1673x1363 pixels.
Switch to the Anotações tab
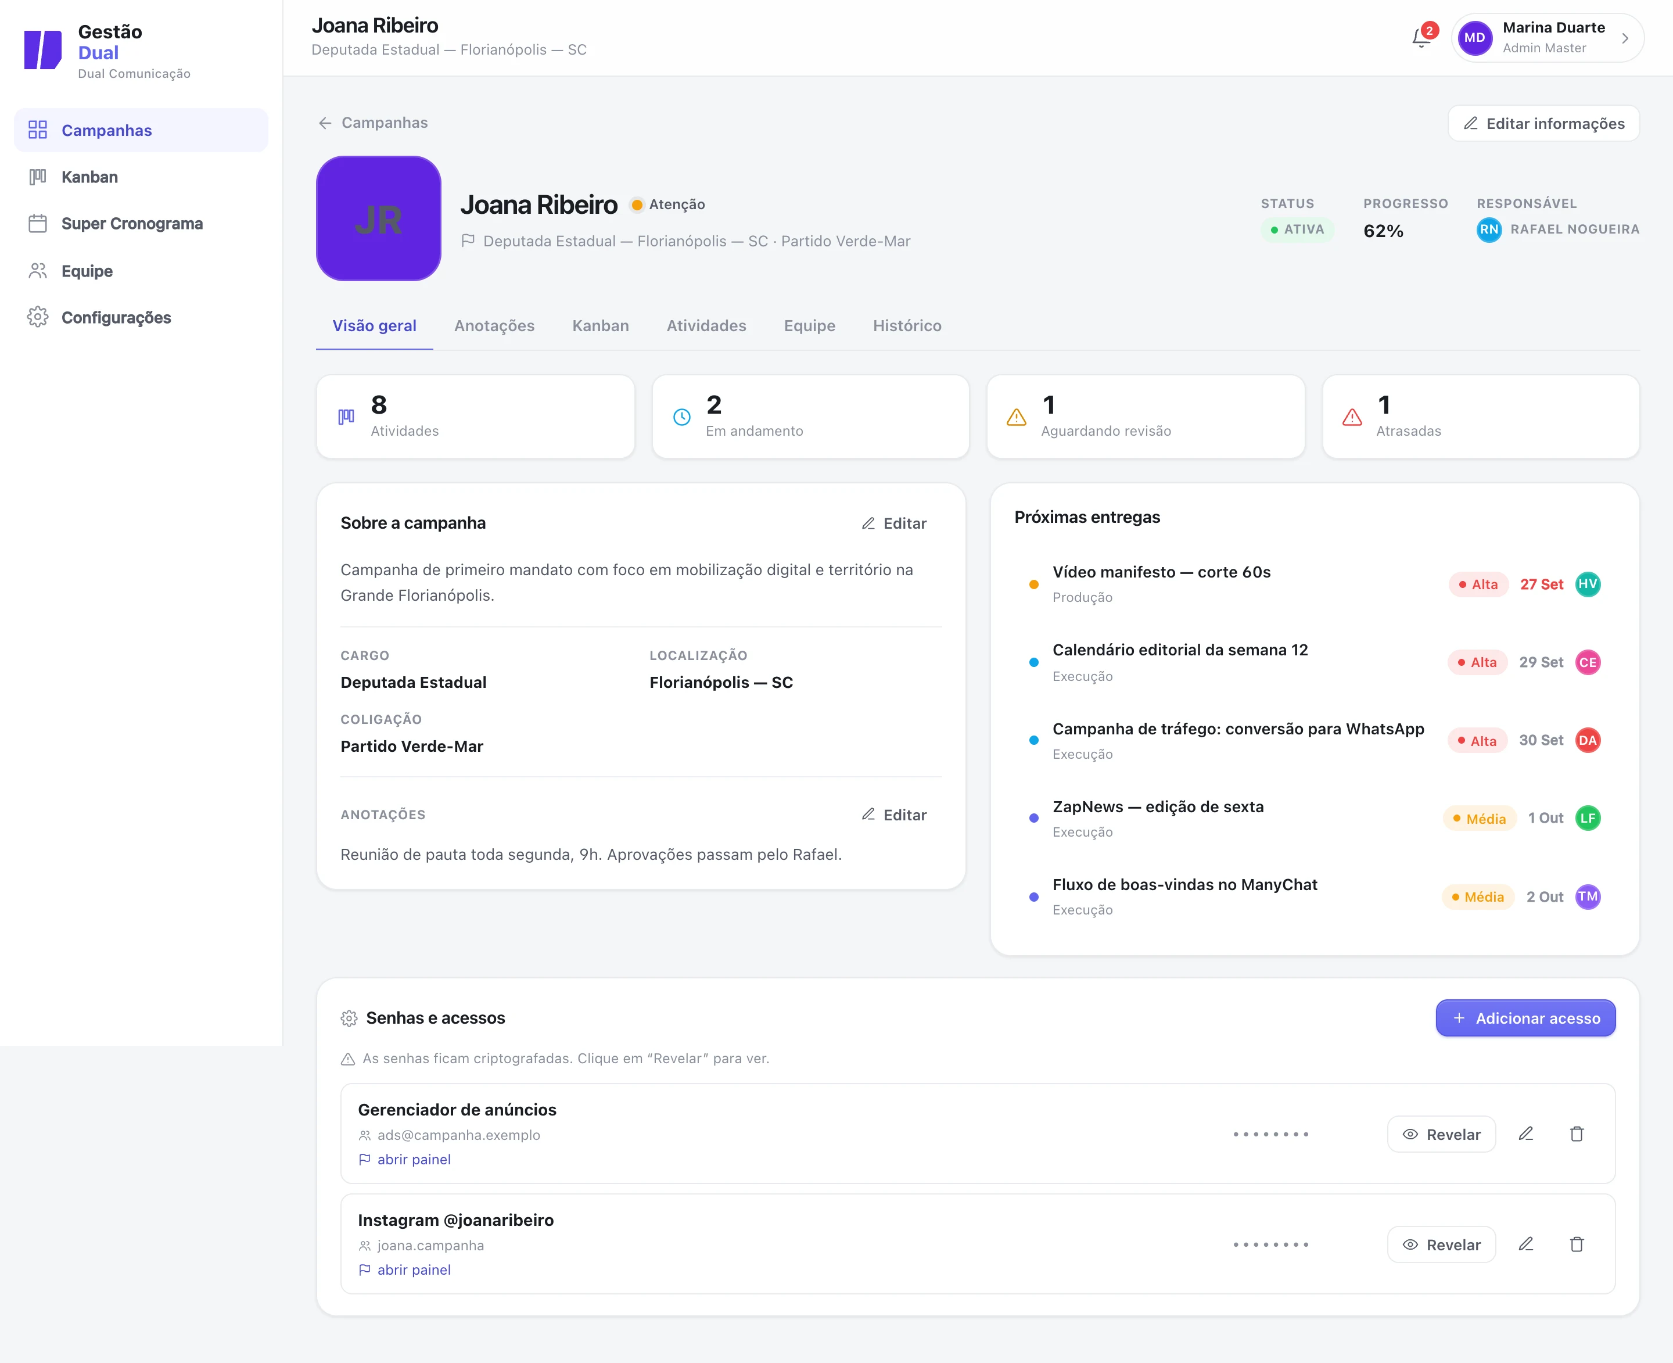tap(494, 326)
